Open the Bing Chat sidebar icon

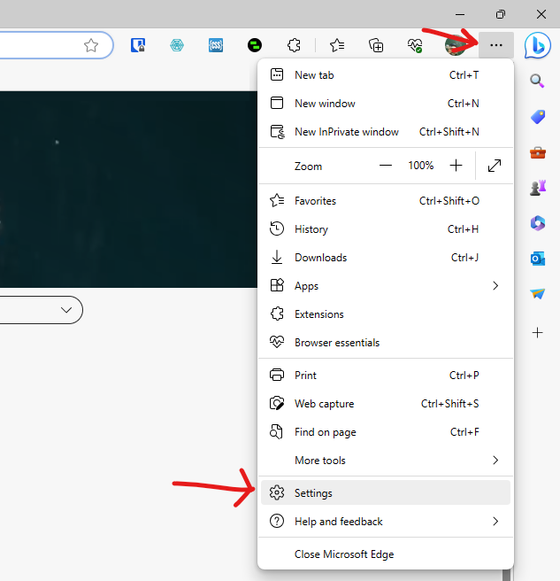point(537,45)
